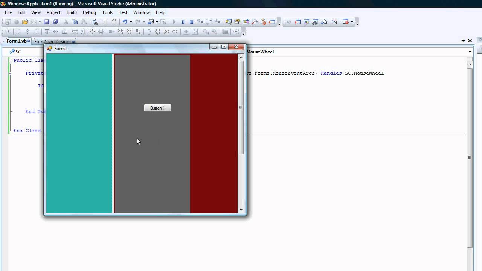Open the Window menu

coord(142,12)
